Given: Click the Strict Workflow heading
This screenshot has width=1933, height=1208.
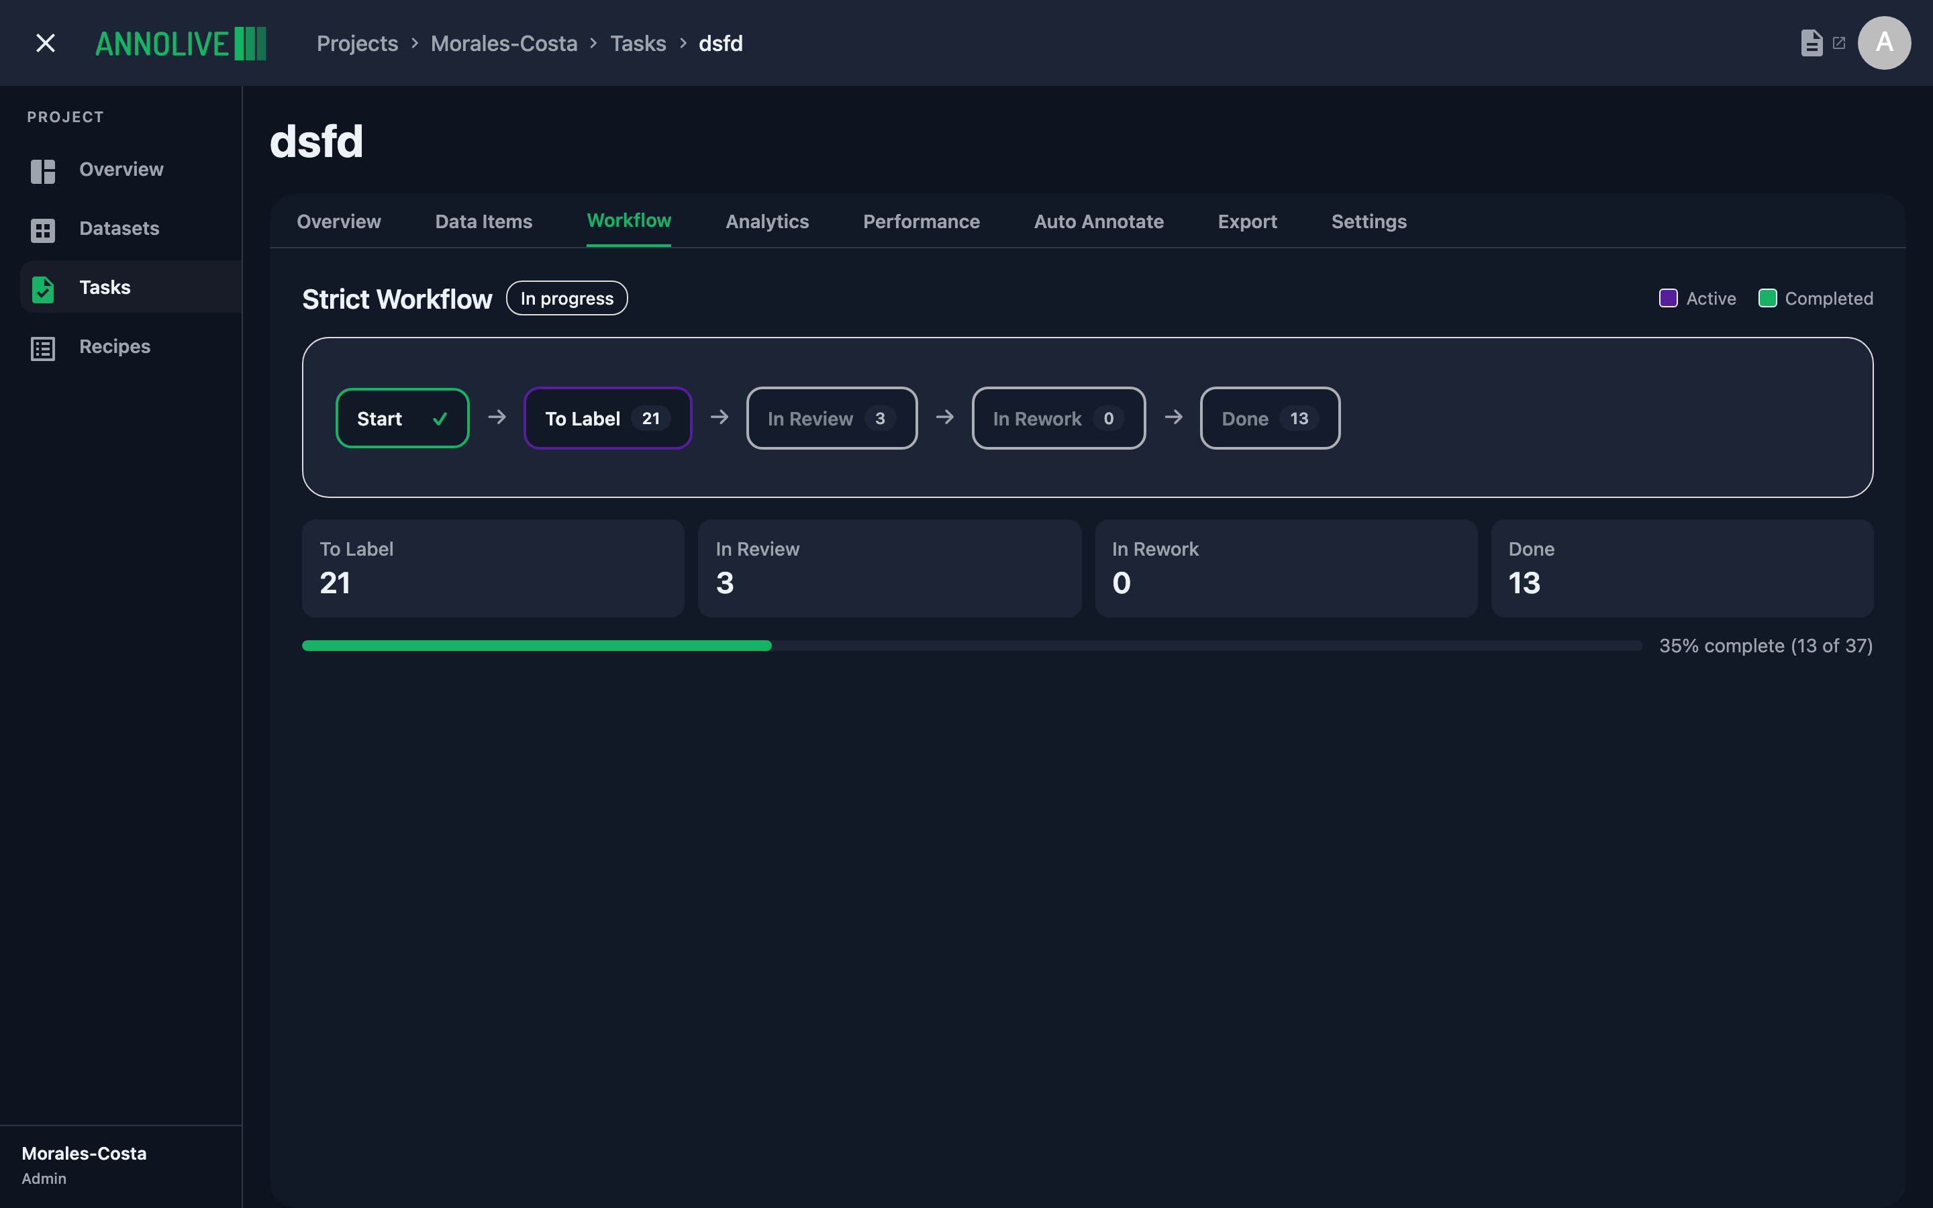Looking at the screenshot, I should (x=397, y=299).
